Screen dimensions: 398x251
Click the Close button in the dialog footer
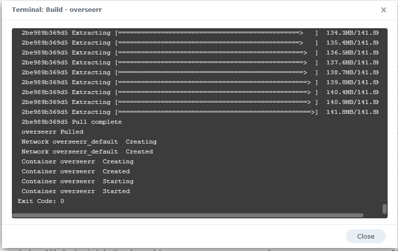tap(365, 236)
